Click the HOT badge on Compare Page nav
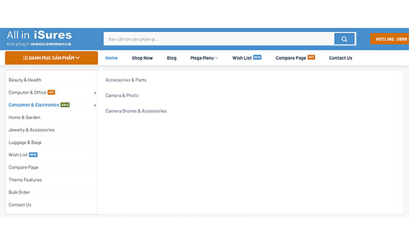The image size is (409, 245). (312, 57)
